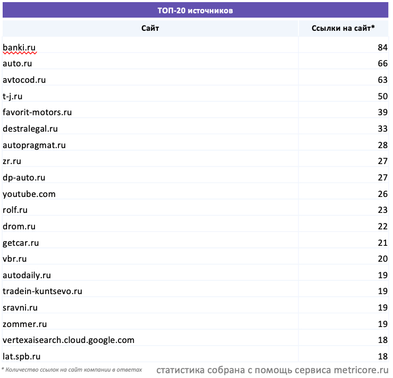Click the getcar.ru cell
The height and width of the screenshot is (378, 393).
21,243
